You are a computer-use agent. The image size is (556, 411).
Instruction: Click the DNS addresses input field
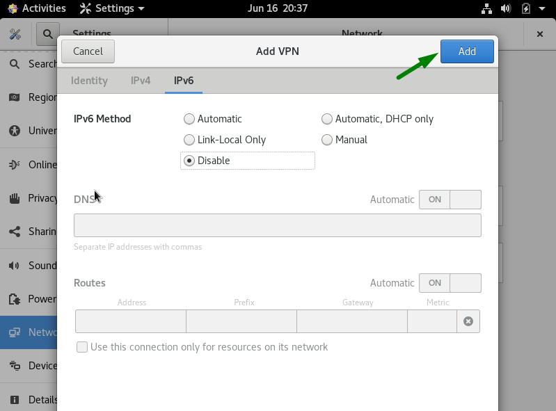tap(277, 225)
